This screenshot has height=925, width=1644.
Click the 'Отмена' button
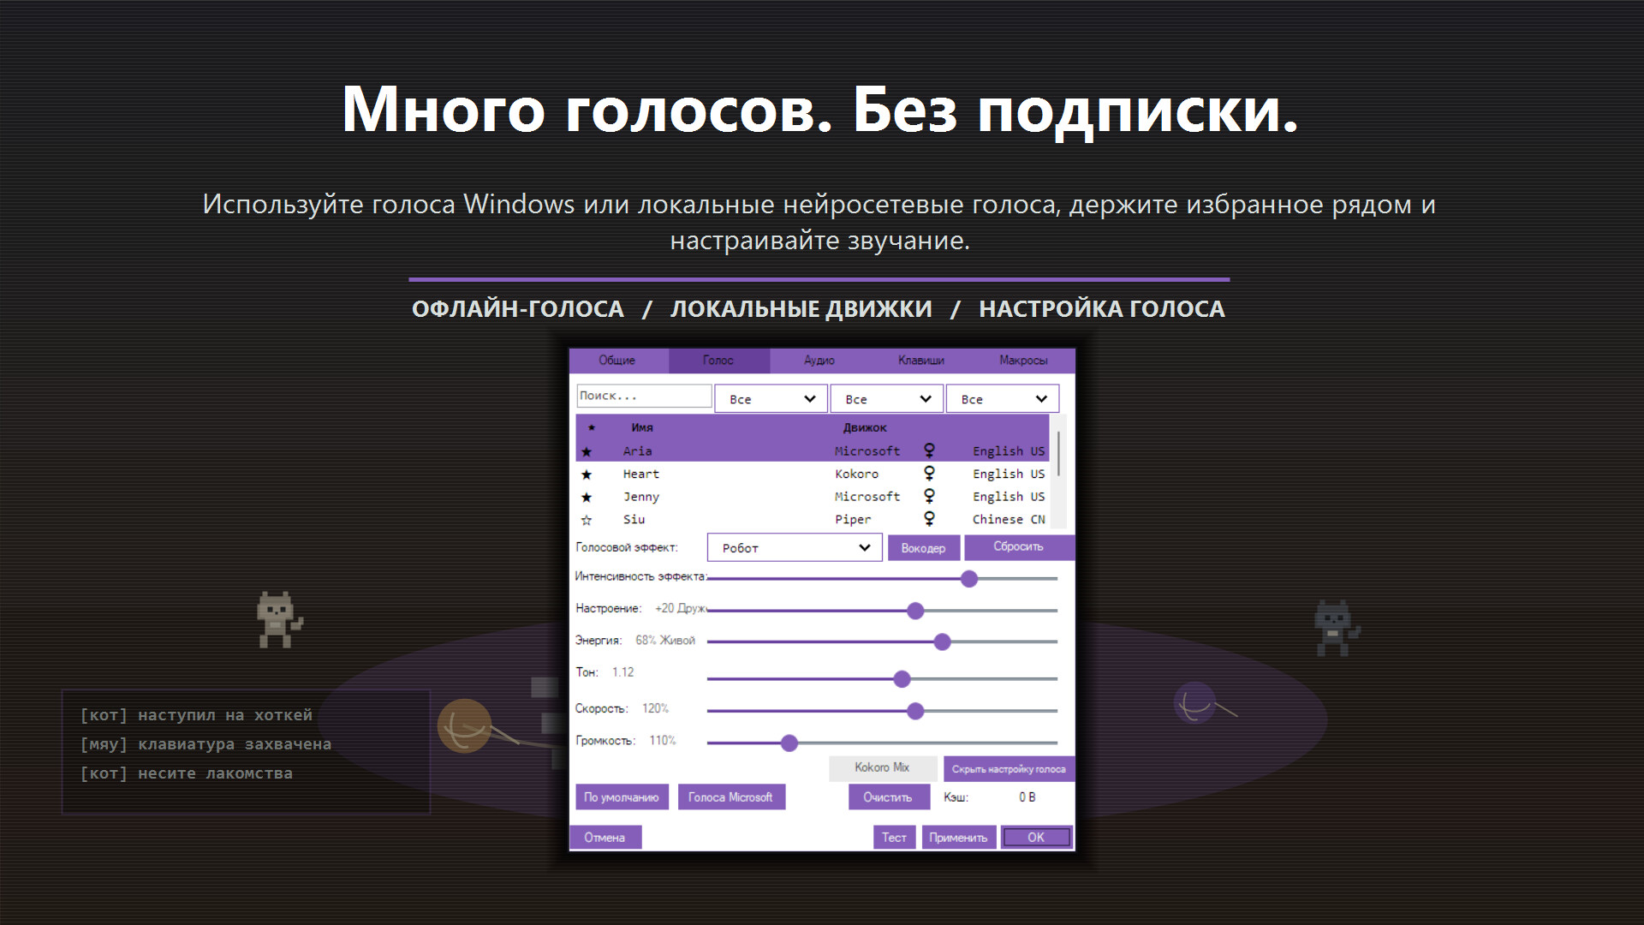(x=605, y=838)
